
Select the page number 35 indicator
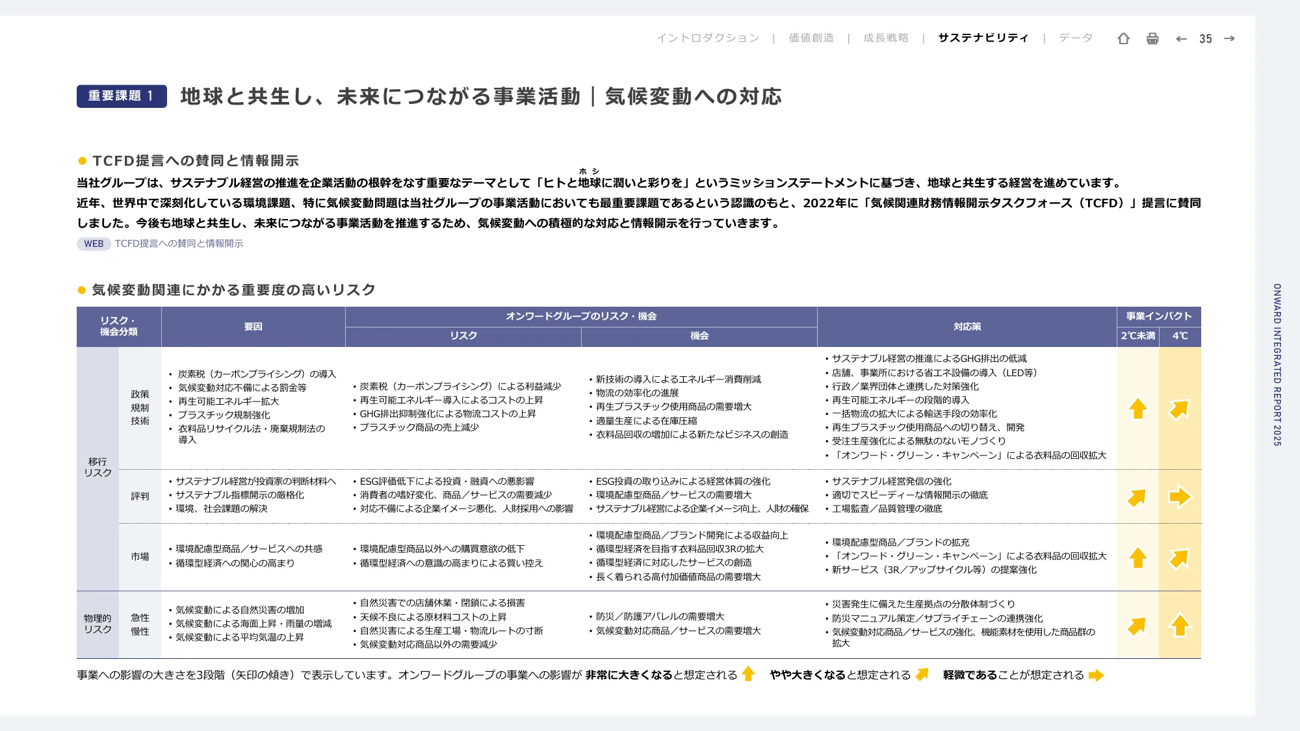click(1205, 39)
